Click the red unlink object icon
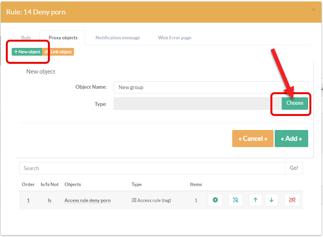323x237 pixels. click(x=292, y=200)
